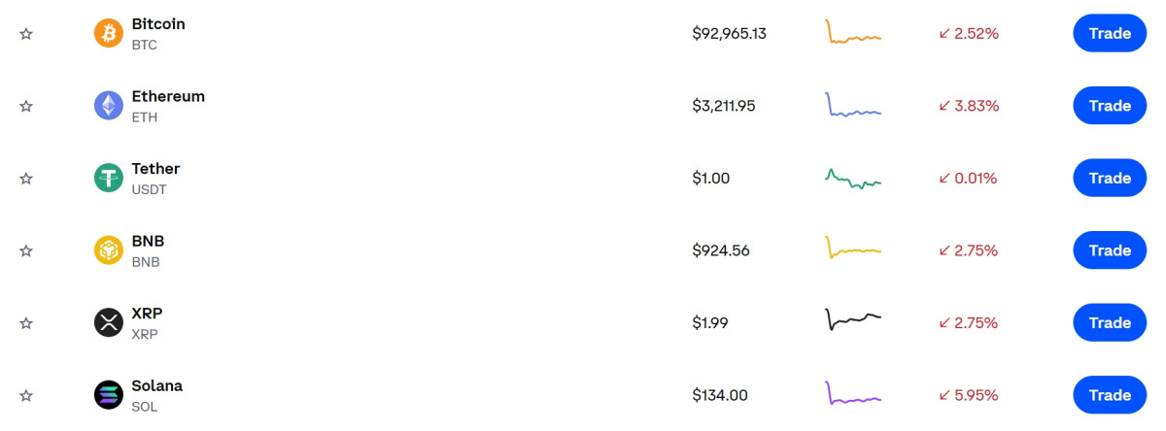
Task: Open Solana's purple price sparkline
Action: [x=852, y=395]
